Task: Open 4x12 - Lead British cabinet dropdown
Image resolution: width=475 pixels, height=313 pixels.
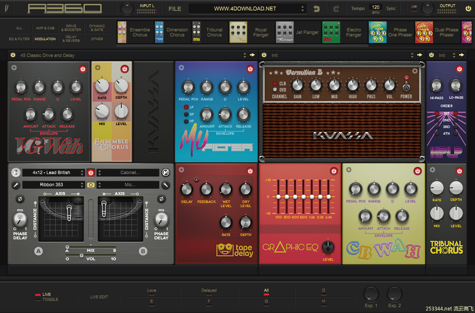Action: click(53, 173)
